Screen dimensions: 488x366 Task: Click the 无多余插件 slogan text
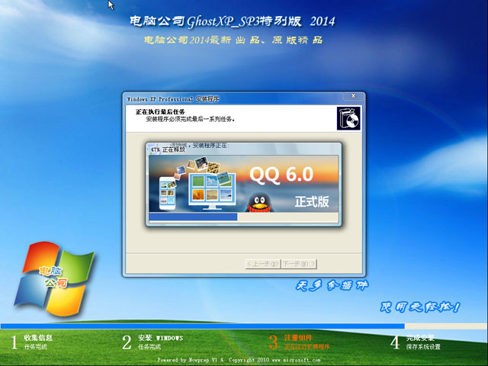click(332, 285)
